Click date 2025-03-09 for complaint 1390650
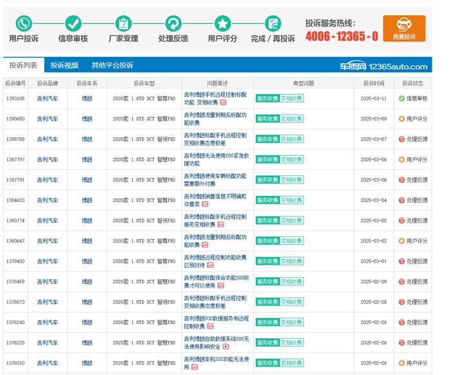This screenshot has height=375, width=451. [x=374, y=119]
